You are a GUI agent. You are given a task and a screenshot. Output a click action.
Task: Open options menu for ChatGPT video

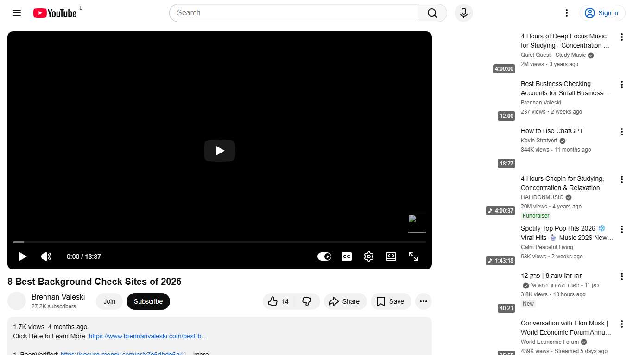(x=621, y=131)
